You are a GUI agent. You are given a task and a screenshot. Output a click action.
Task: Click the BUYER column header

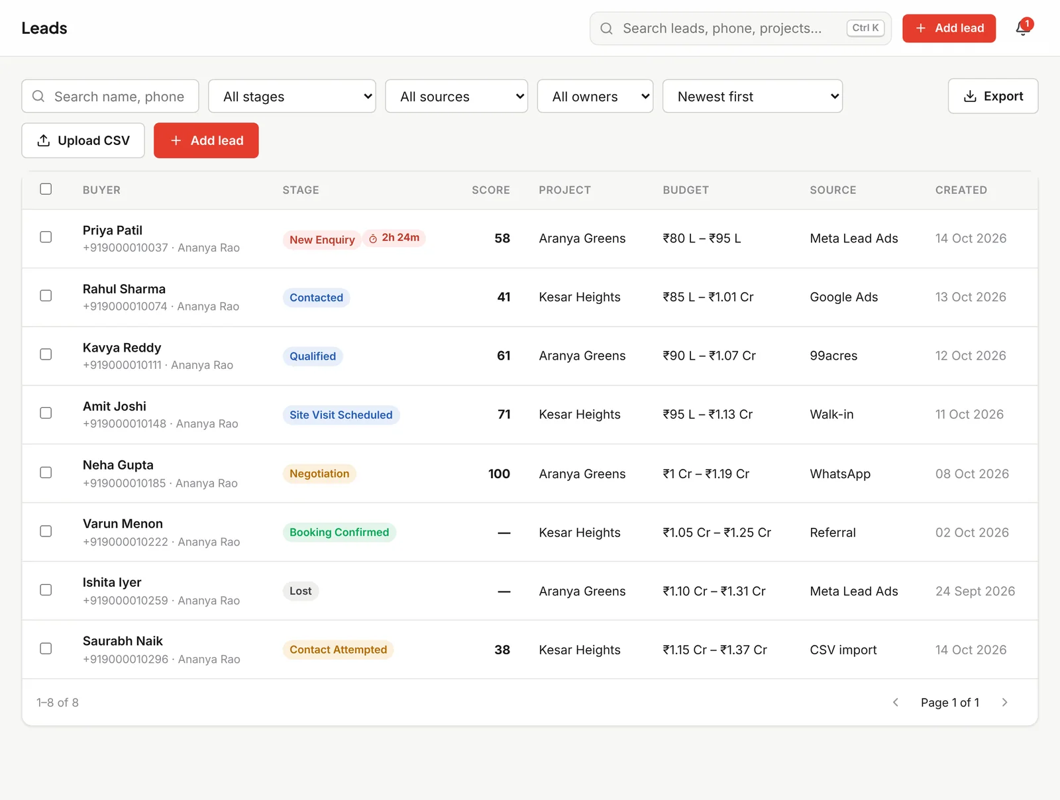click(x=101, y=190)
